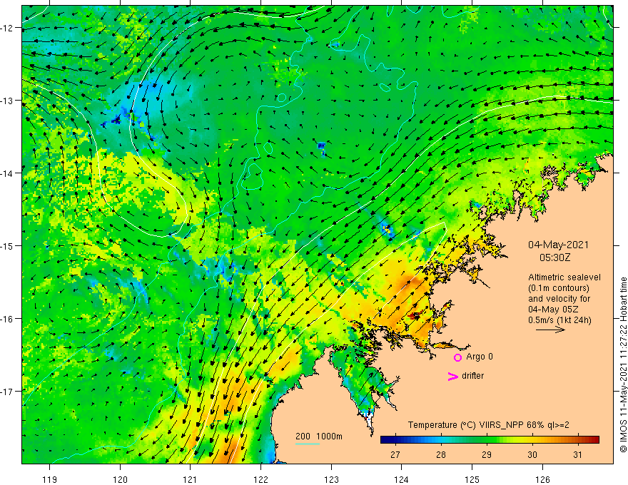This screenshot has height=485, width=628.
Task: Click the 'Altimetric sealevel' text
Action: click(564, 277)
